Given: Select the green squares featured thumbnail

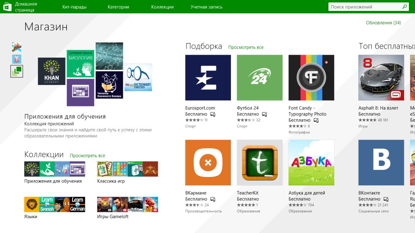Looking at the screenshot, I should 17,71.
